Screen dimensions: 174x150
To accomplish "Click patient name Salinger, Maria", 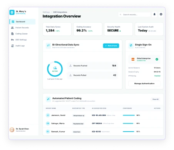I will coord(58,124).
